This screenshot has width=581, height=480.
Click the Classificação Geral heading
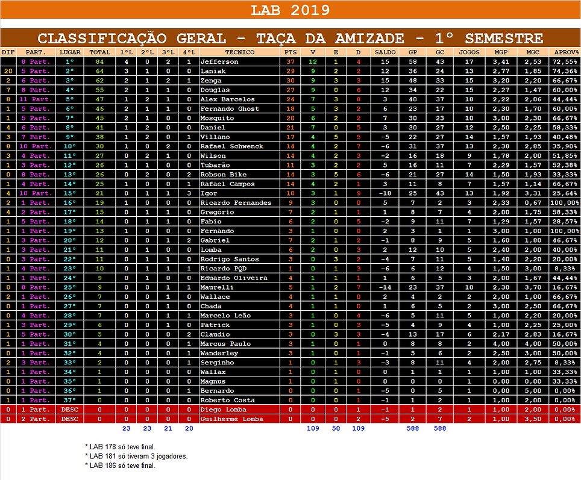point(290,38)
